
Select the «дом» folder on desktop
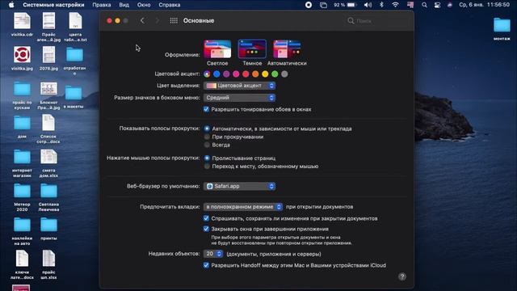(x=22, y=126)
